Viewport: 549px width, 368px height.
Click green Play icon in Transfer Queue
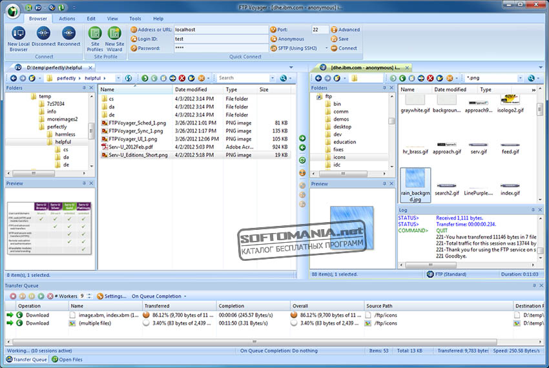41,296
